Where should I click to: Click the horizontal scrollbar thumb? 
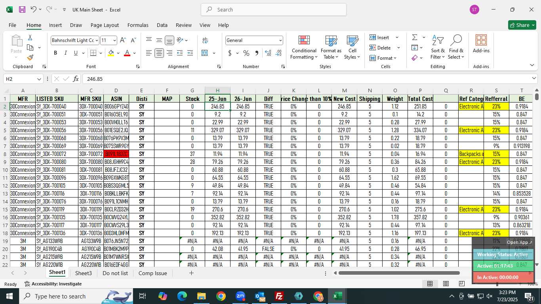(x=399, y=273)
